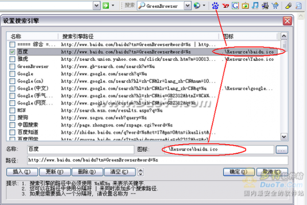Close the search engine settings dialog
Viewport: 307px width, 205px height.
[287, 21]
